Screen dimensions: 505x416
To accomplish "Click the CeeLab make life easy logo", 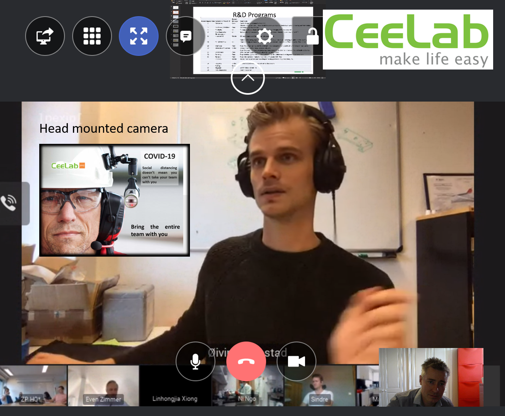I will [x=408, y=40].
